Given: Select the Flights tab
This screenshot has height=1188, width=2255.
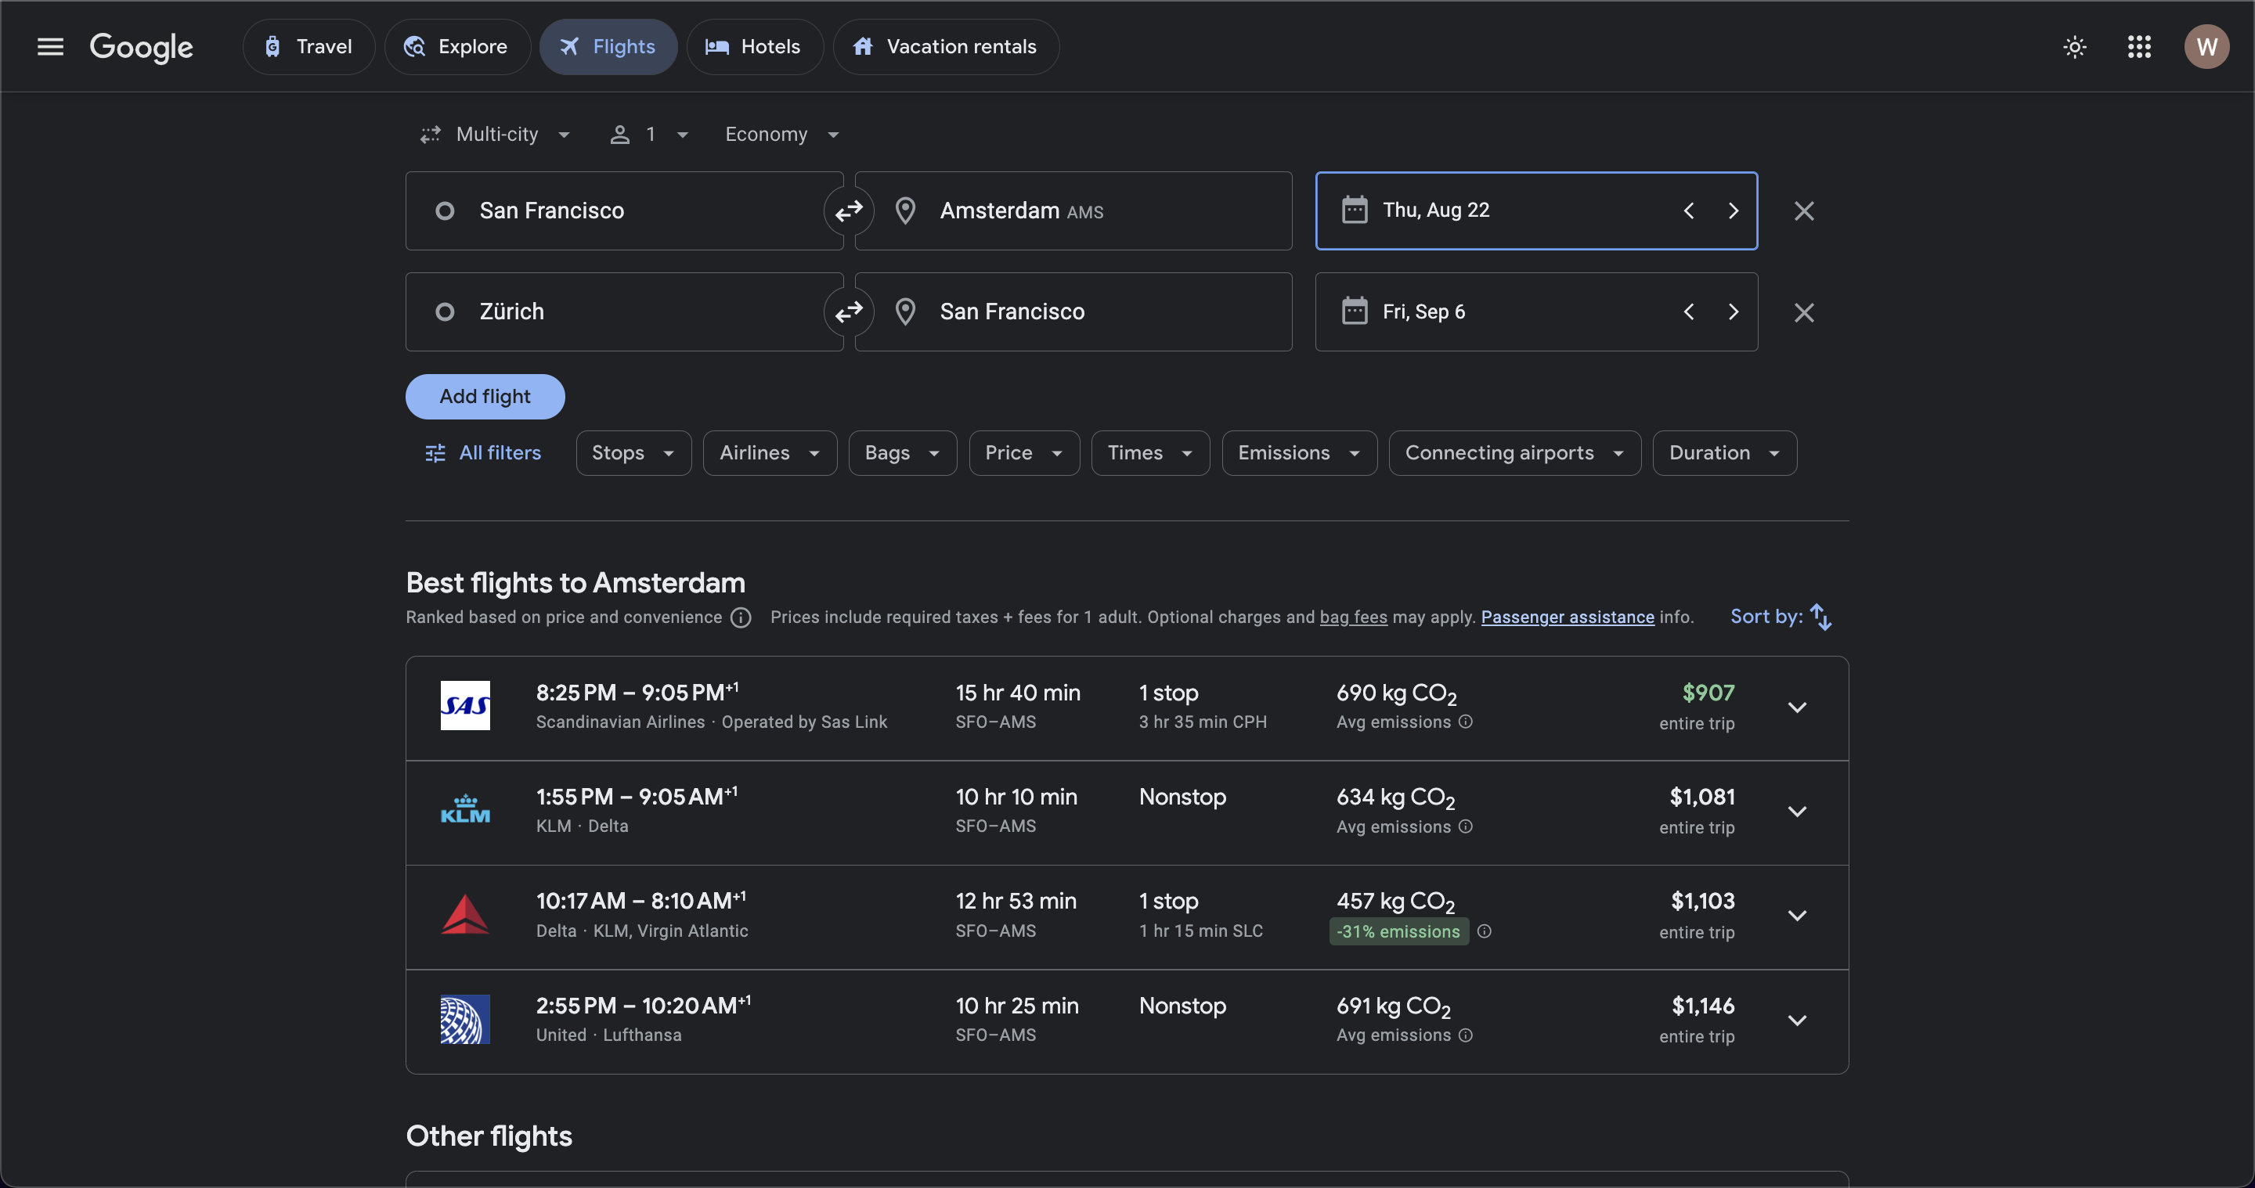Looking at the screenshot, I should click(x=608, y=46).
